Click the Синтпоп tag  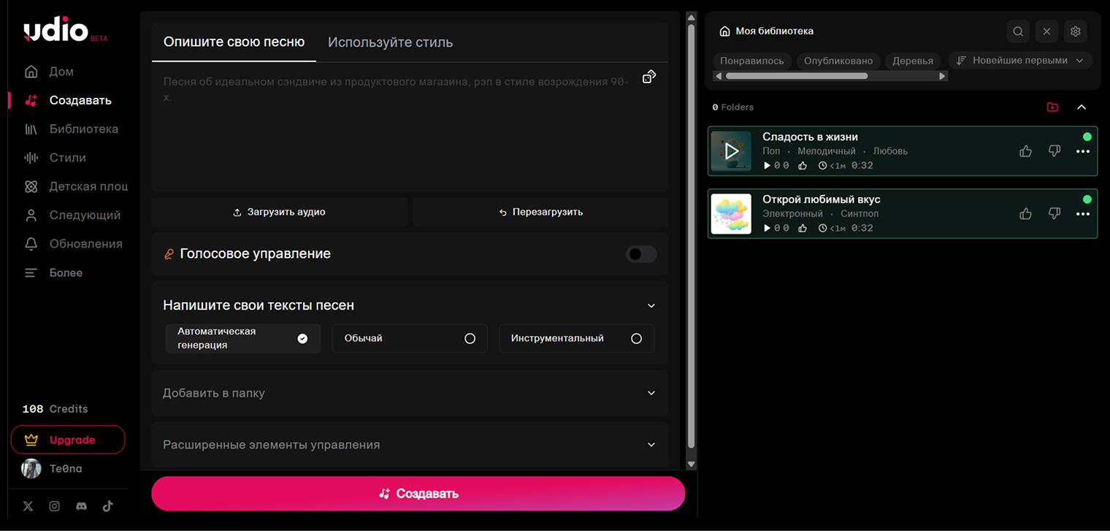(860, 214)
